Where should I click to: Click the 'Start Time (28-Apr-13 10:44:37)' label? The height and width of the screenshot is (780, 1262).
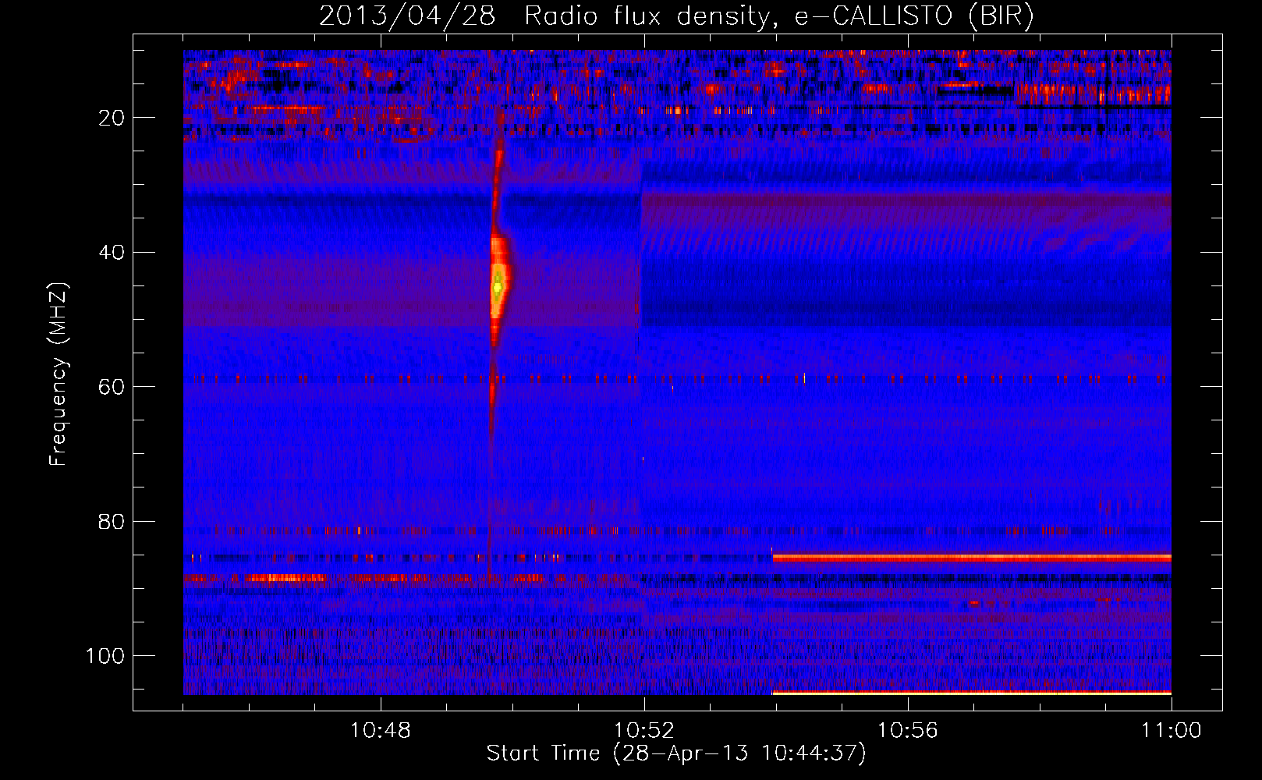(x=676, y=753)
